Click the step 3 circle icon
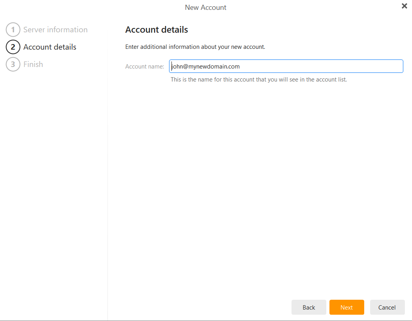Viewport: 412px width, 321px height. coord(13,64)
